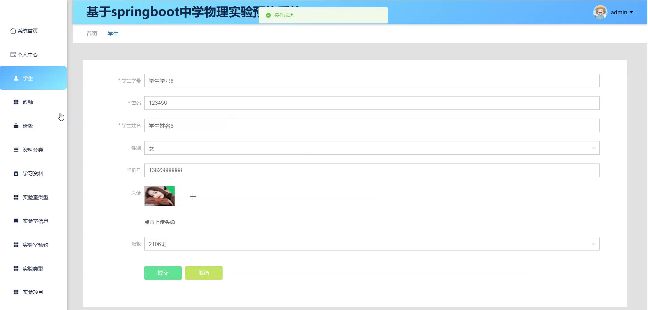The image size is (648, 310).
Task: Click the 提交 submit button
Action: pyautogui.click(x=163, y=273)
